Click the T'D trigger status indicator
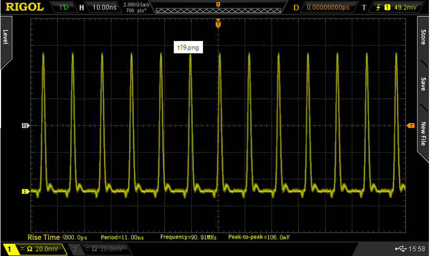 (x=64, y=8)
